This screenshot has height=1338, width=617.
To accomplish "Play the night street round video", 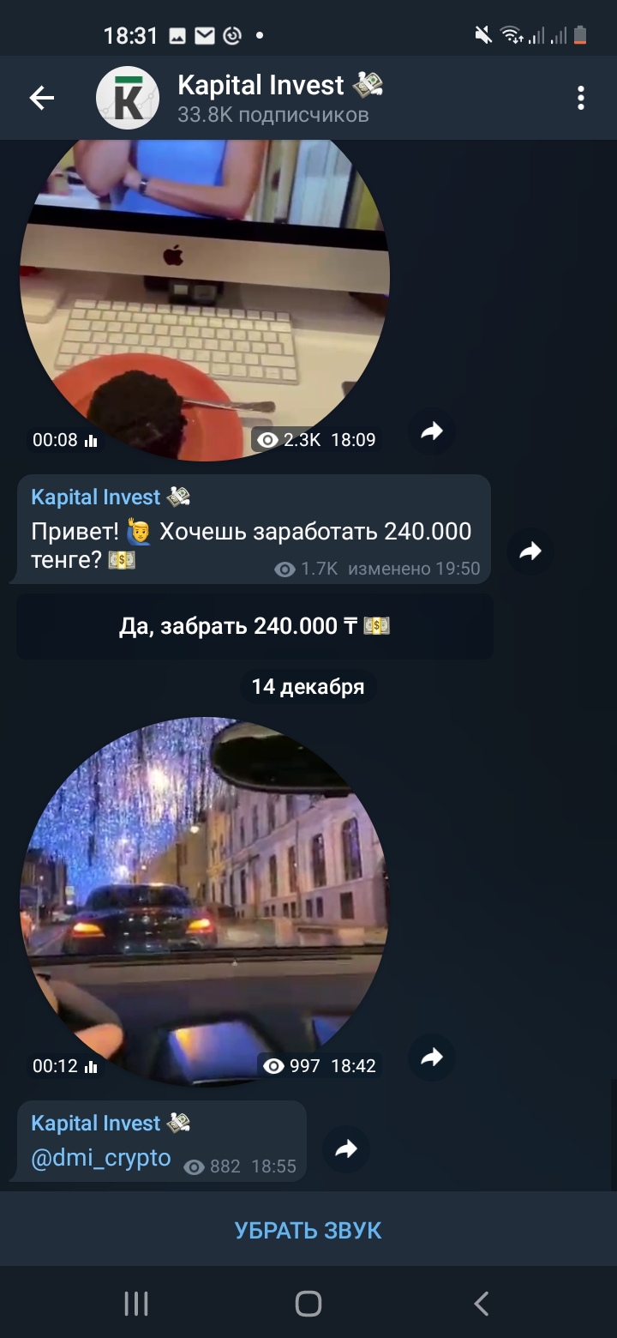I will coord(205,901).
